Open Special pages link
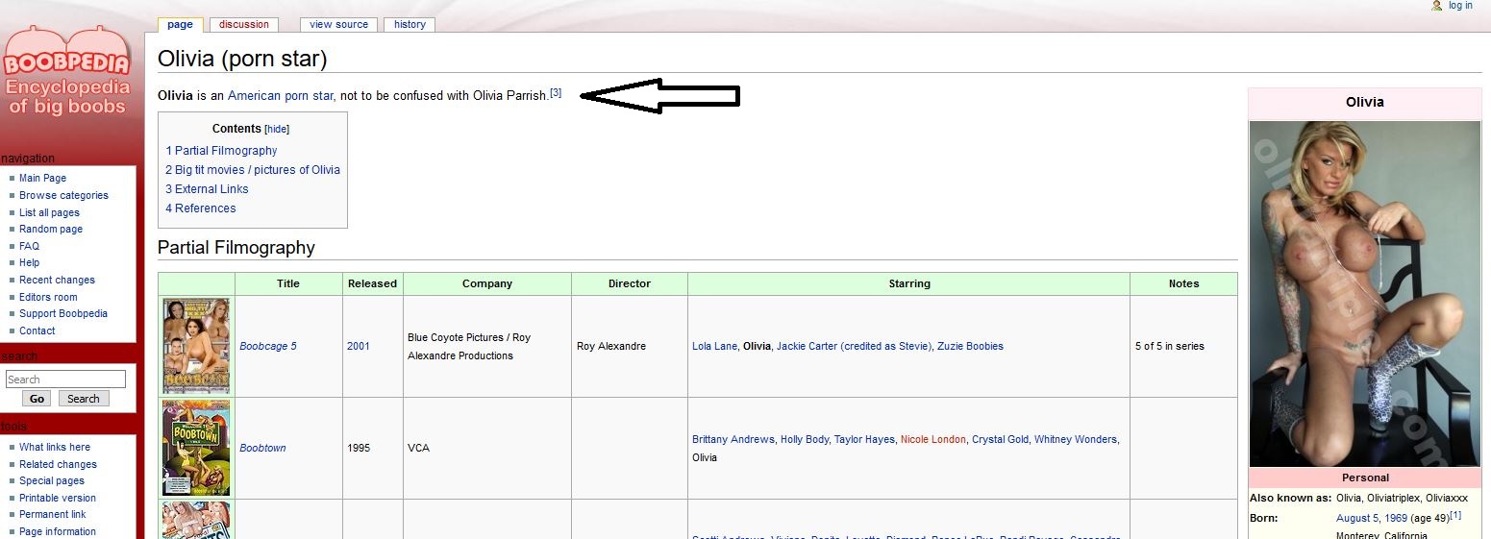The height and width of the screenshot is (539, 1491). pos(52,481)
